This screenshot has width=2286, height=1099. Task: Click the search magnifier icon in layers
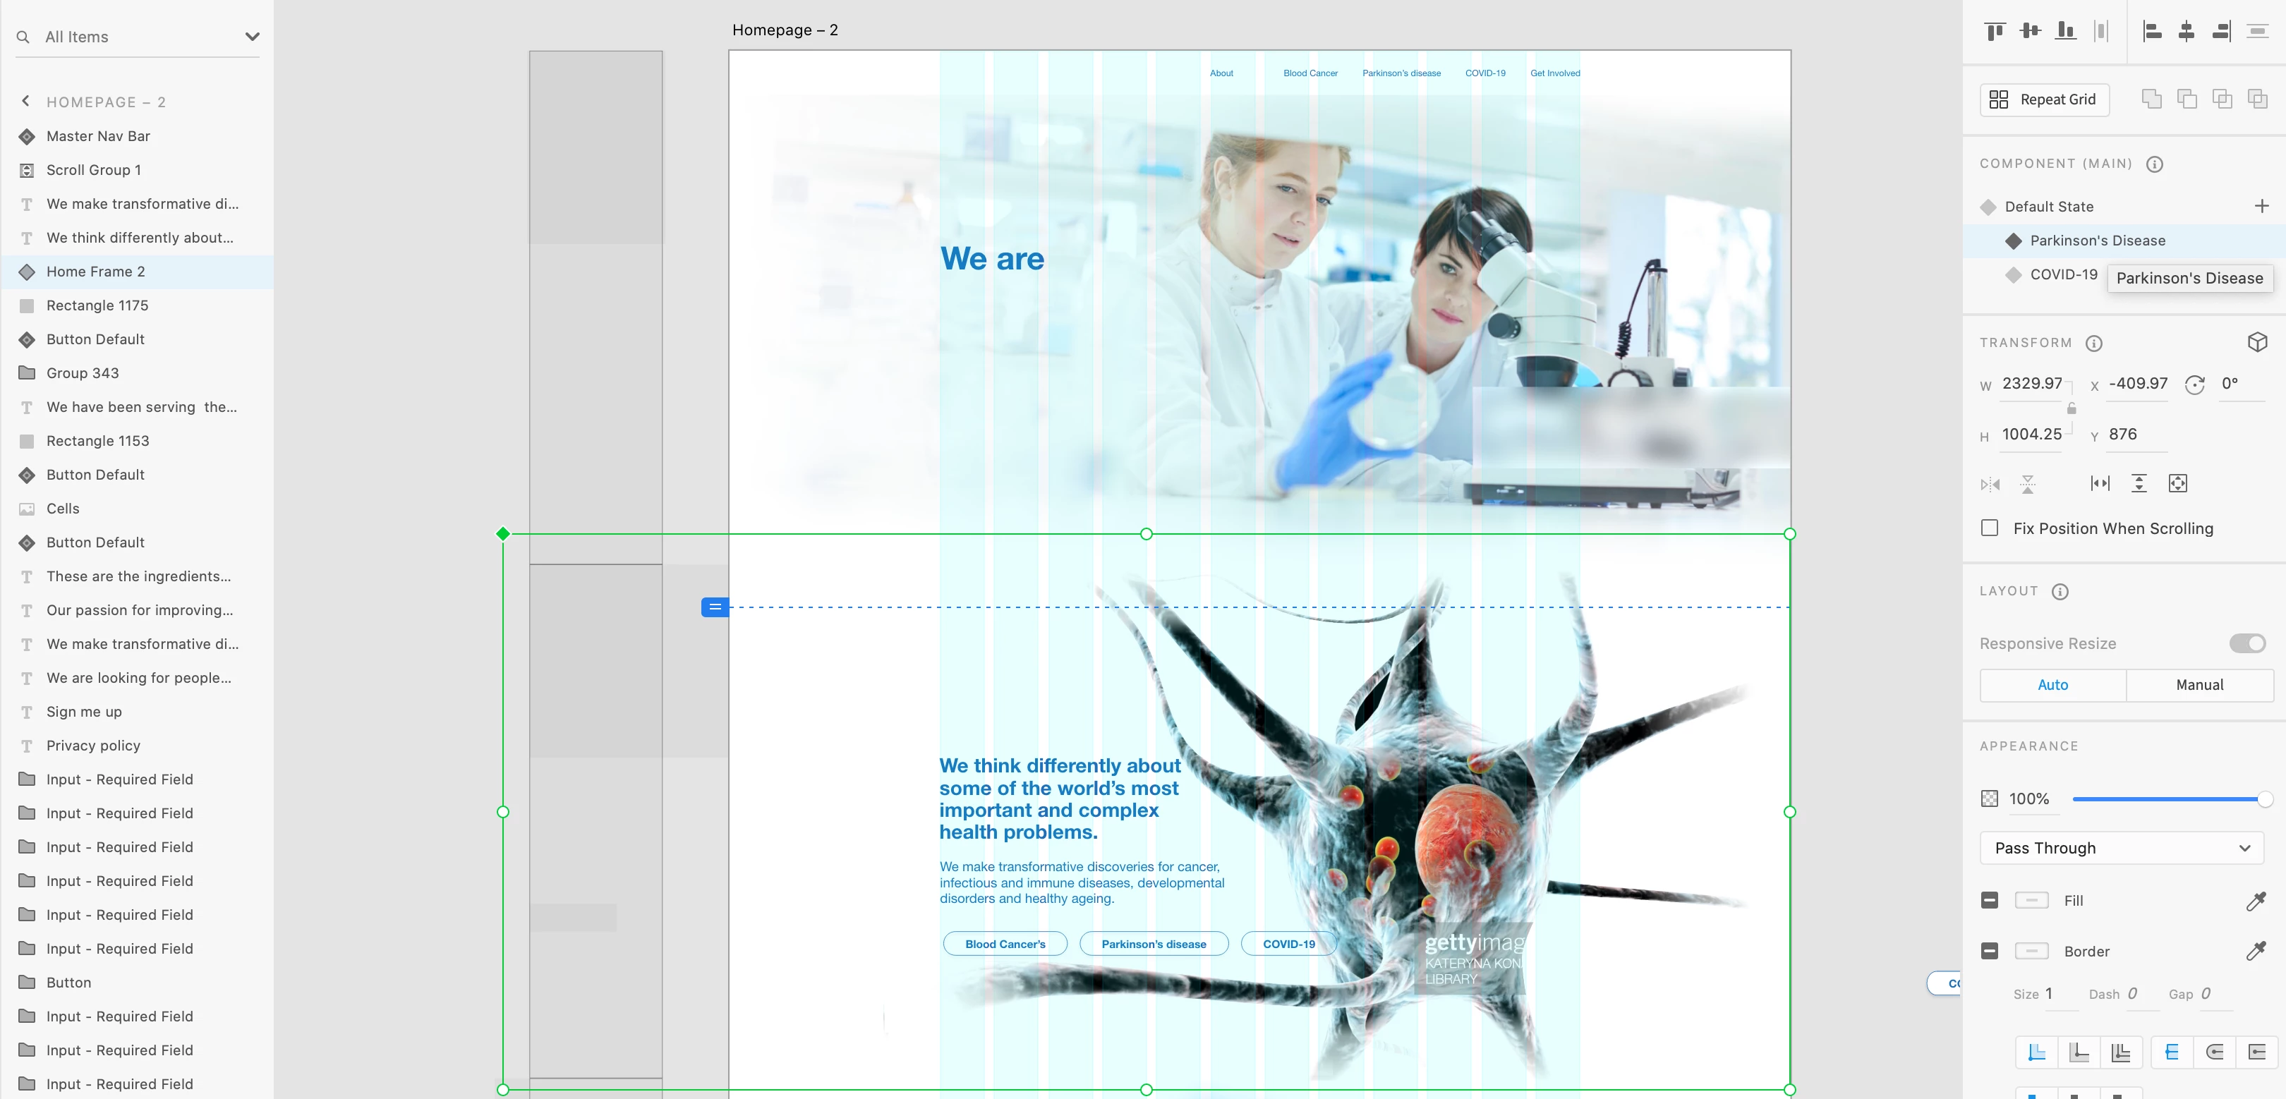23,37
